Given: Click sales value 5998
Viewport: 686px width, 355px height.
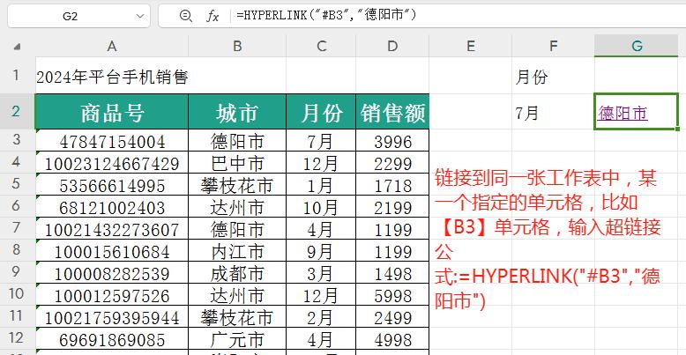Looking at the screenshot, I should pyautogui.click(x=392, y=296).
